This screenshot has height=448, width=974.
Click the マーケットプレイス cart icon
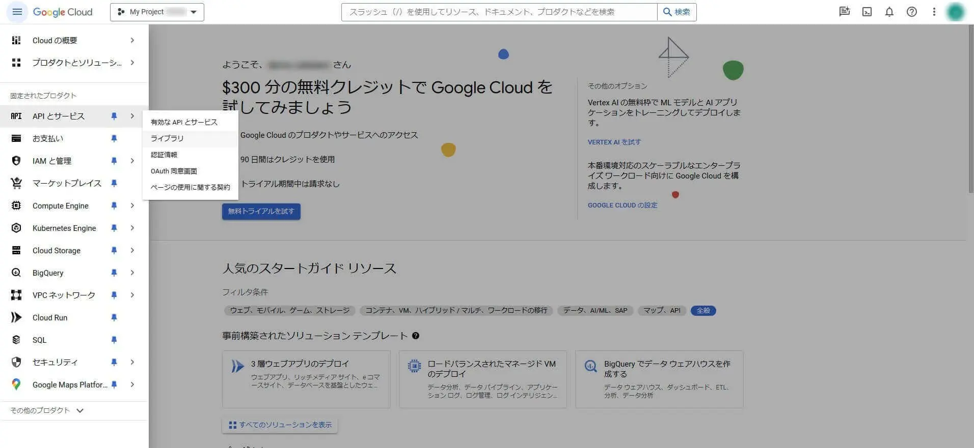click(16, 183)
